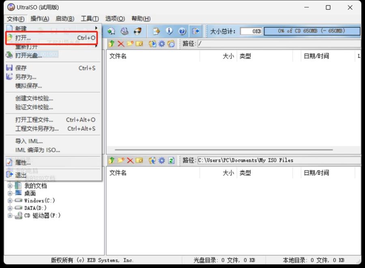365x268 pixels.
Task: Choose 创建文件校验... menu entry
Action: 53,98
